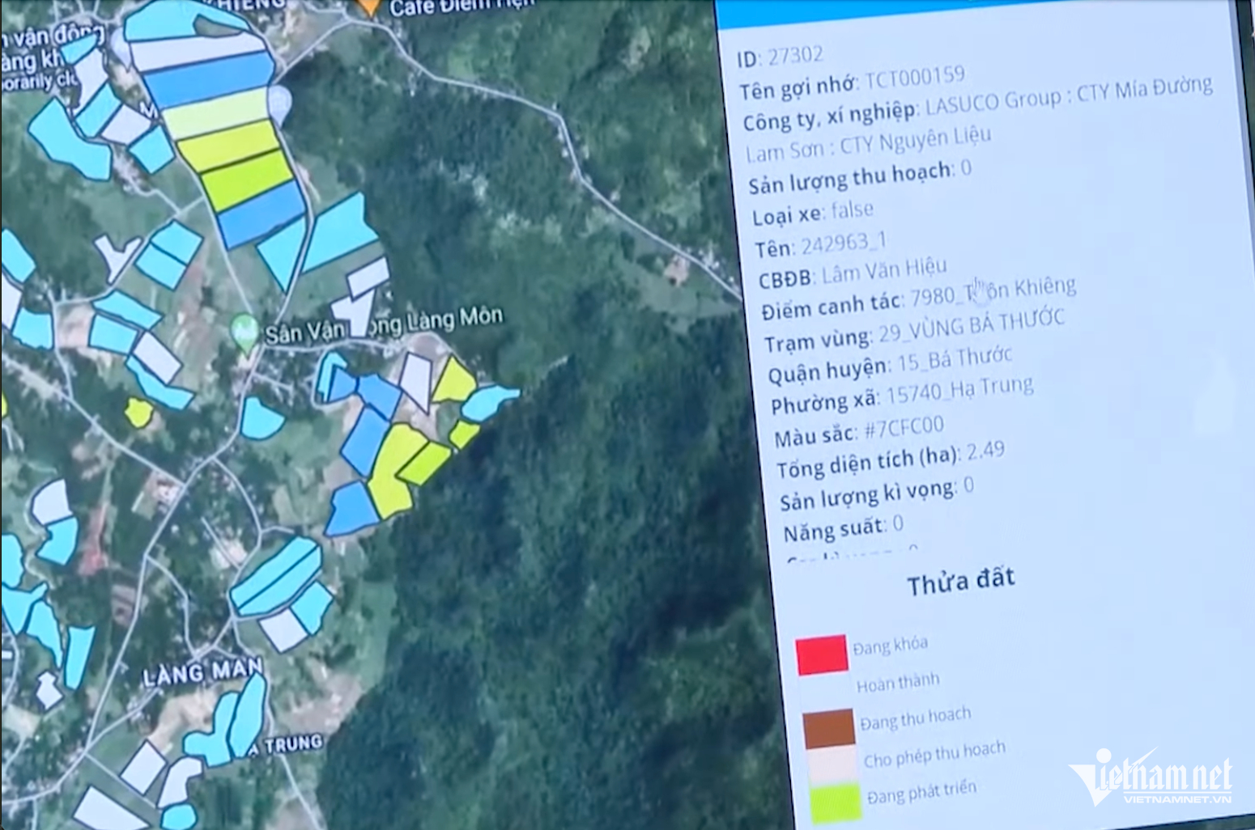
Task: Click the LÀNG MAN map label
Action: pyautogui.click(x=202, y=671)
